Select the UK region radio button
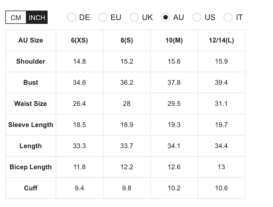 [134, 17]
